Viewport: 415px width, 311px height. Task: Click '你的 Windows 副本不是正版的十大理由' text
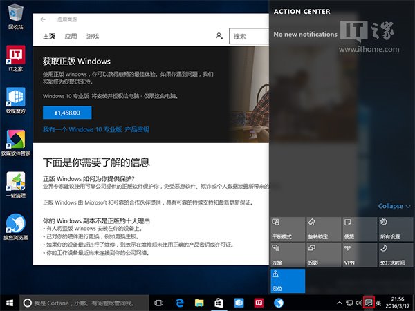pos(96,221)
